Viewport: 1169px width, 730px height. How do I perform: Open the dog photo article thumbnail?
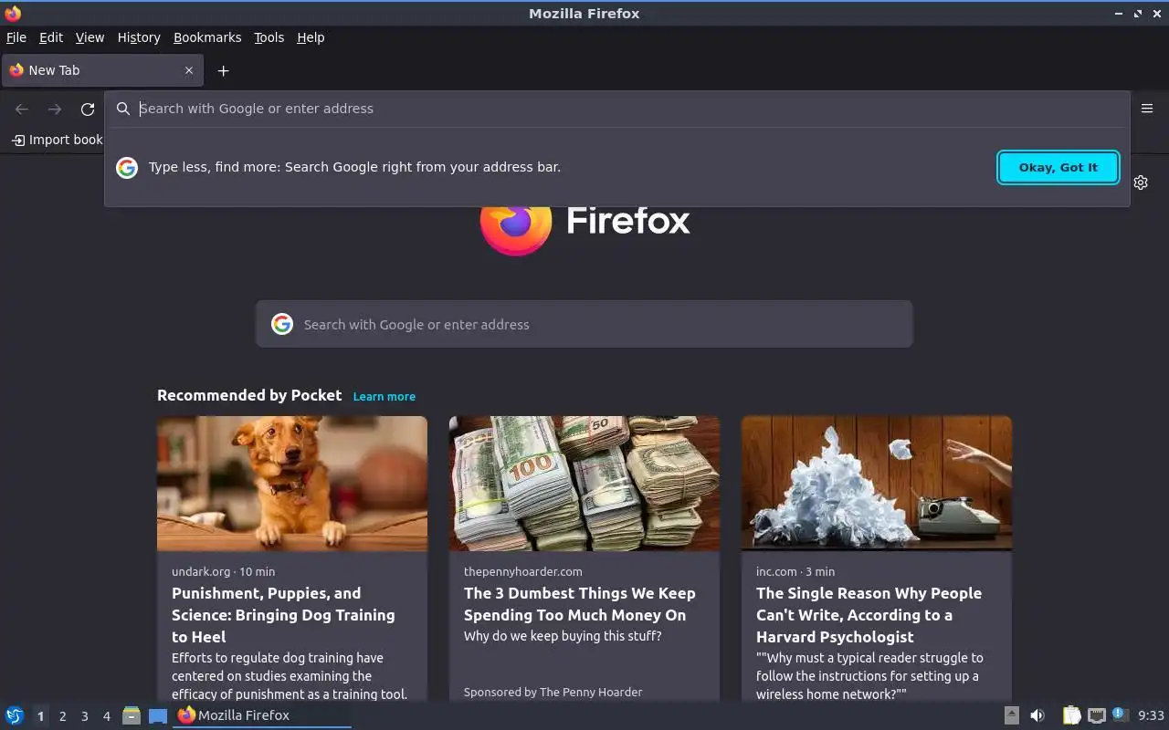[x=292, y=484]
